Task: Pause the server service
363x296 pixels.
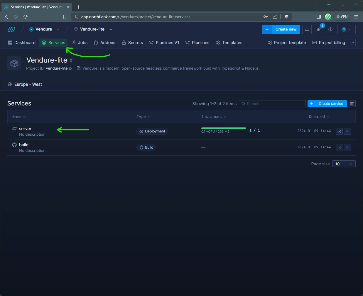Action: point(347,131)
